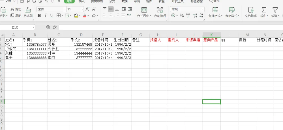The width and height of the screenshot is (283, 130).
Task: Click the increase font size icon
Action: tap(87, 9)
